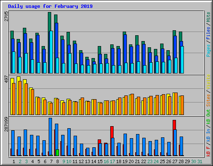Click the orange visits bar for day 20
The image size is (213, 166).
tap(132, 104)
